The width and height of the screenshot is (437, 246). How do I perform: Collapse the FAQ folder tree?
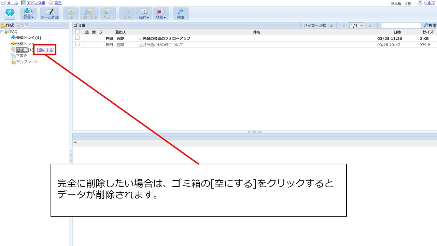click(x=3, y=31)
